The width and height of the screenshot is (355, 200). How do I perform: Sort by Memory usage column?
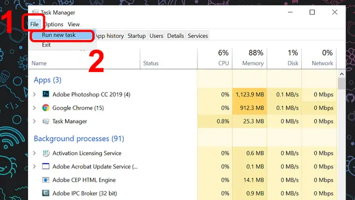coord(249,58)
